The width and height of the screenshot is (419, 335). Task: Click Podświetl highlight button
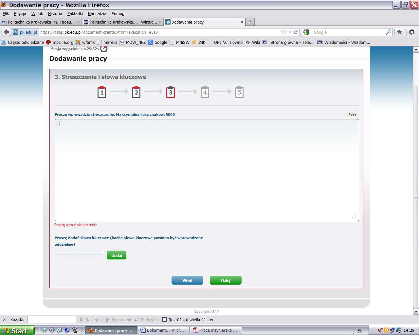click(147, 320)
